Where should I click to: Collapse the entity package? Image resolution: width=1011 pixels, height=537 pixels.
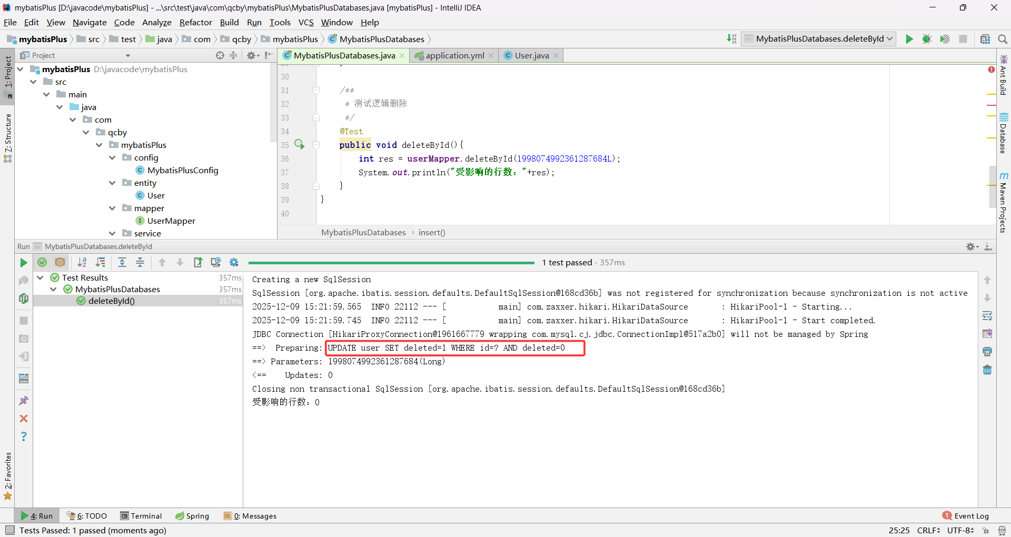(112, 183)
